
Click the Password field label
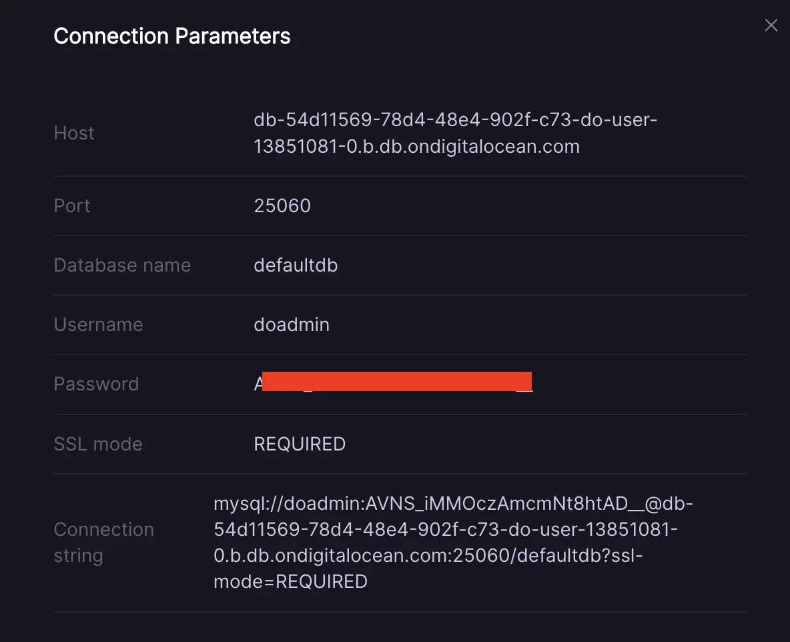[x=96, y=384]
